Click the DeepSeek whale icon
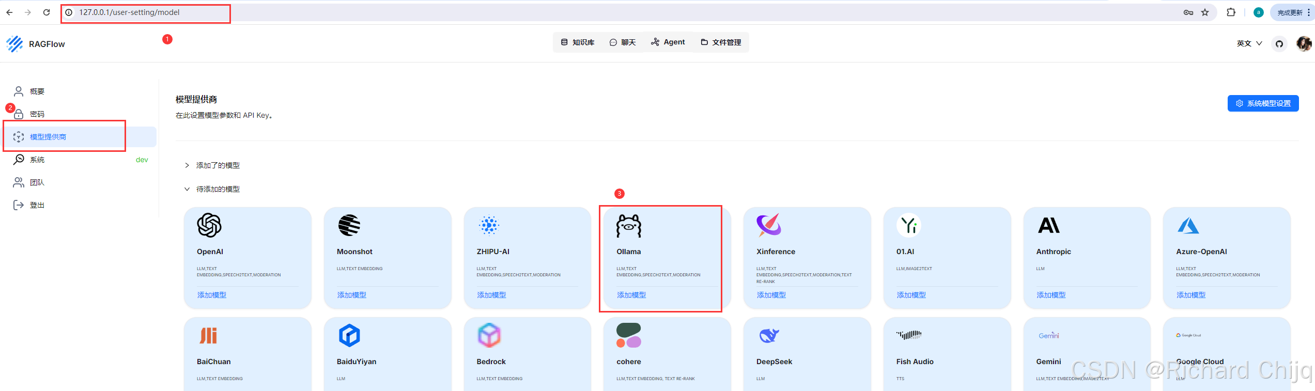 [769, 335]
